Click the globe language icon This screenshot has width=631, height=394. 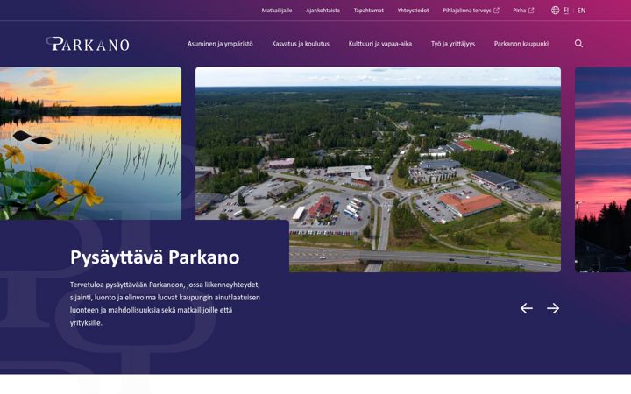(x=555, y=11)
